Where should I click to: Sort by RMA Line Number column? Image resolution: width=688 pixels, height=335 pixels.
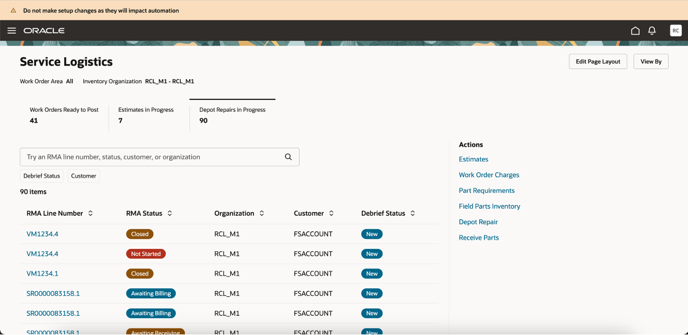tap(90, 214)
